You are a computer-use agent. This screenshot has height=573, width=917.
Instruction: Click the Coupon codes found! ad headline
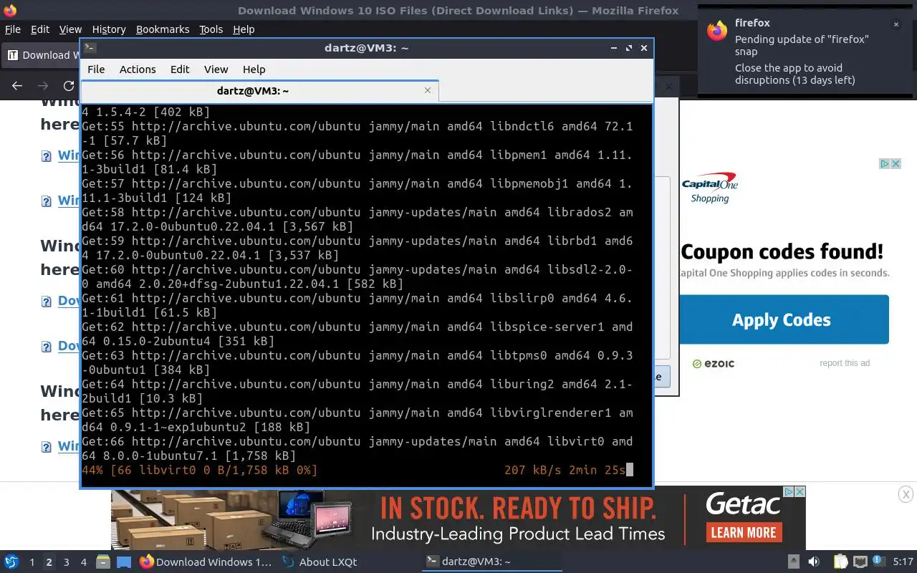click(x=782, y=251)
